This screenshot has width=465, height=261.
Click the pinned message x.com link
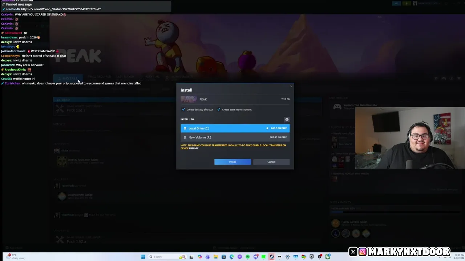[x=61, y=9]
